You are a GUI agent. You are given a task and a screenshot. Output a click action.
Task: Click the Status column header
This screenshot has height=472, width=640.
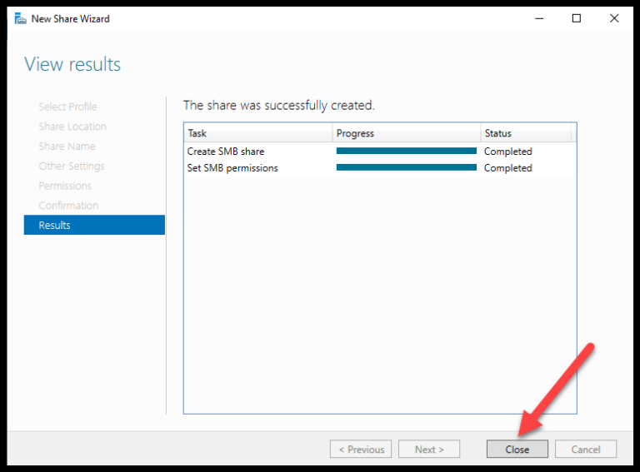click(x=526, y=133)
